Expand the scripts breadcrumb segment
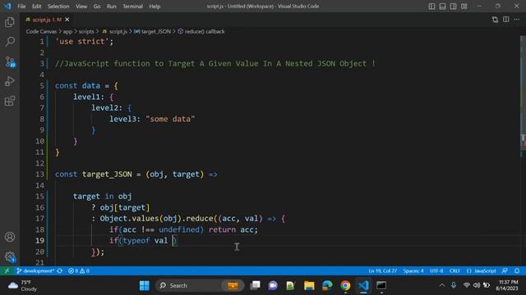526x295 pixels. tap(85, 31)
